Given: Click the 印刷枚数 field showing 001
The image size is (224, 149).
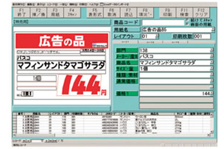Looking at the screenshot, I should (202, 36).
